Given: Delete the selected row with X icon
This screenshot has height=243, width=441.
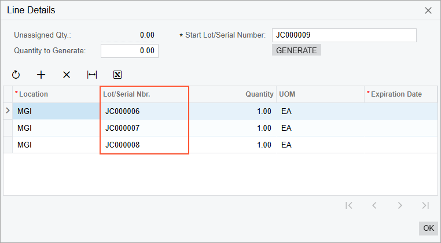Looking at the screenshot, I should [67, 75].
